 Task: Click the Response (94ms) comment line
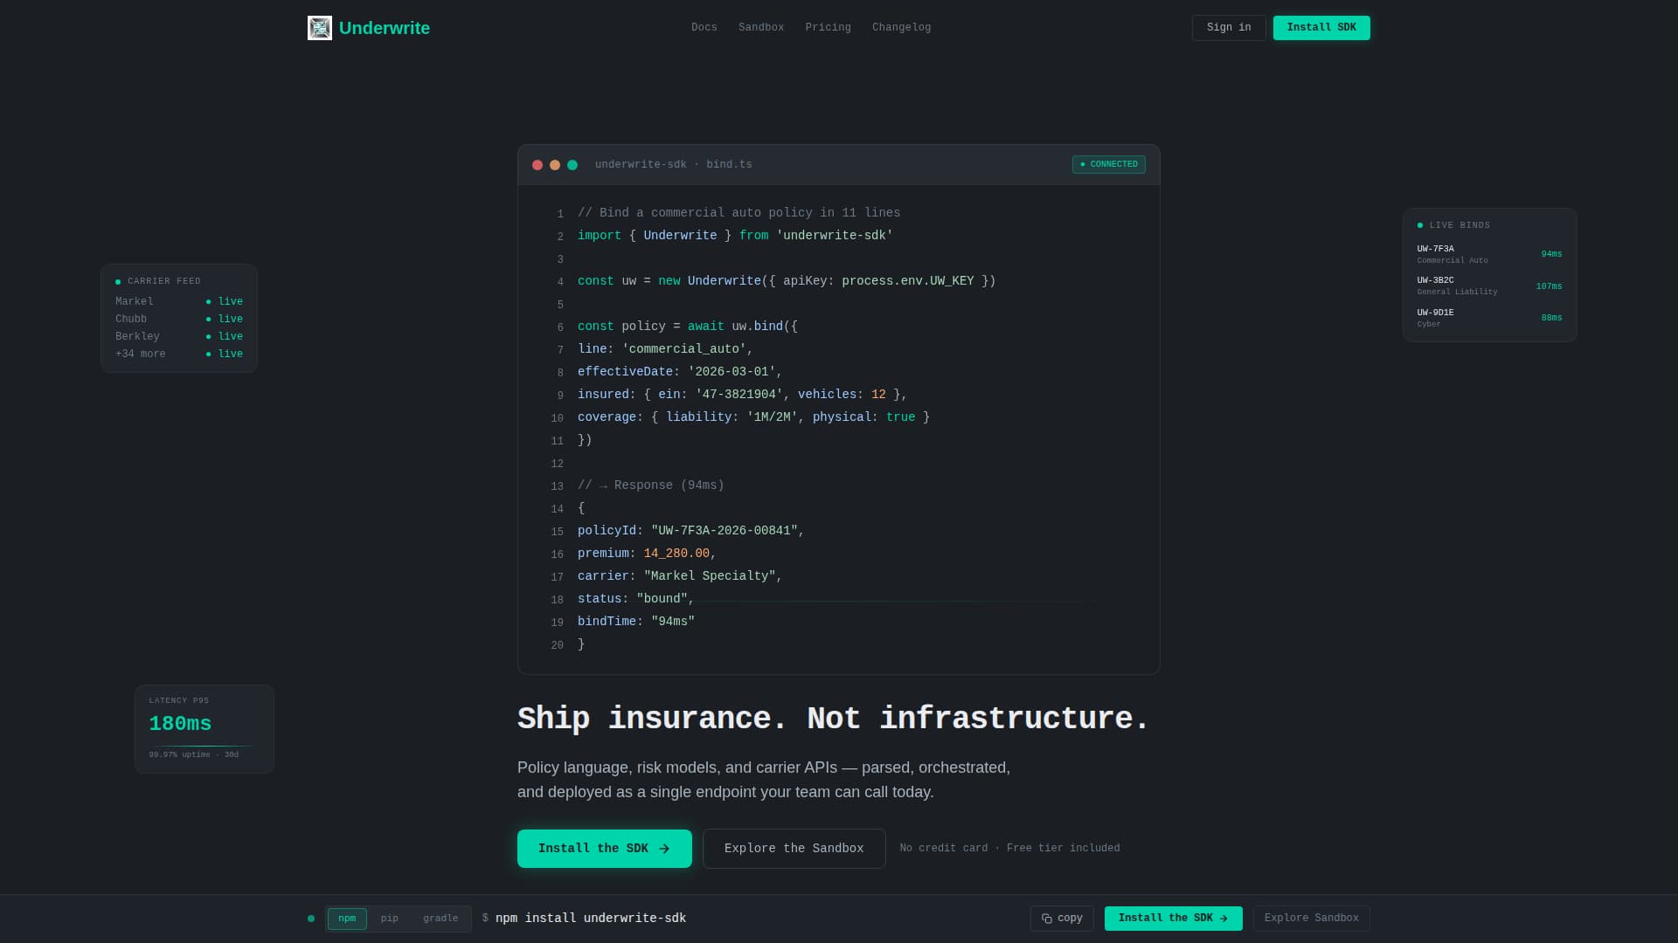pos(650,485)
